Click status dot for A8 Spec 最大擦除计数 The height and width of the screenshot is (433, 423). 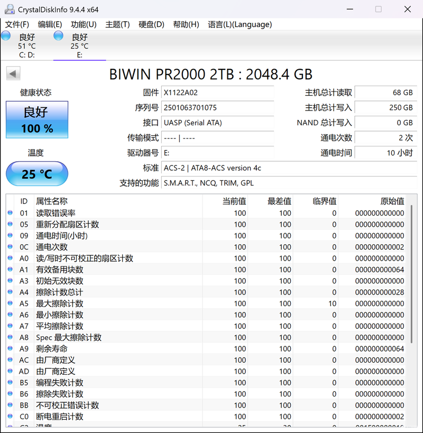(x=10, y=337)
